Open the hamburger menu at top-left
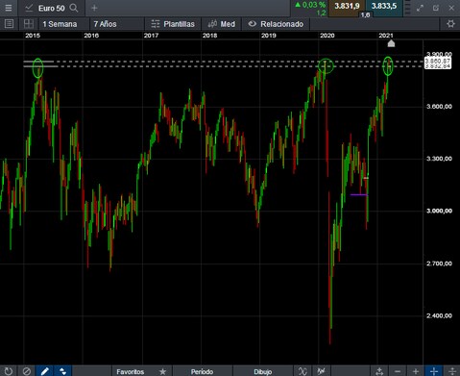Screen dimensions: 460x376 (x=9, y=8)
